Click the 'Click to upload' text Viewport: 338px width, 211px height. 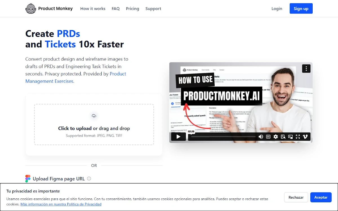75,128
